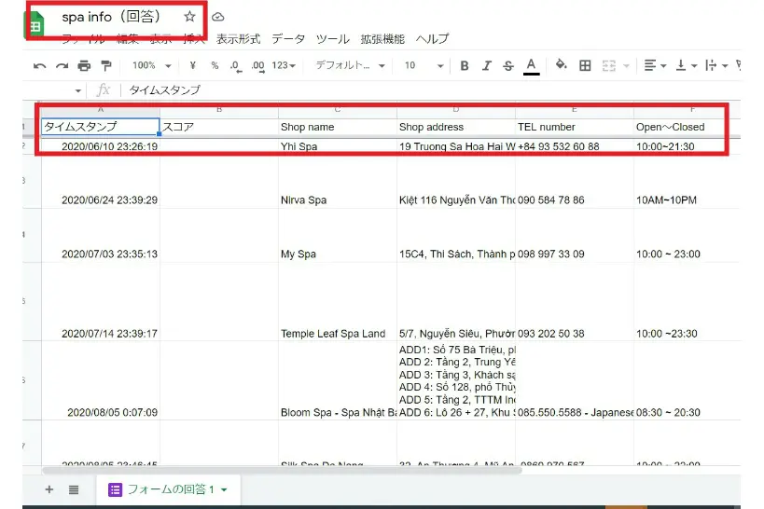The height and width of the screenshot is (509, 764).
Task: Select phone number +84 93 532 60 88
Action: point(575,146)
